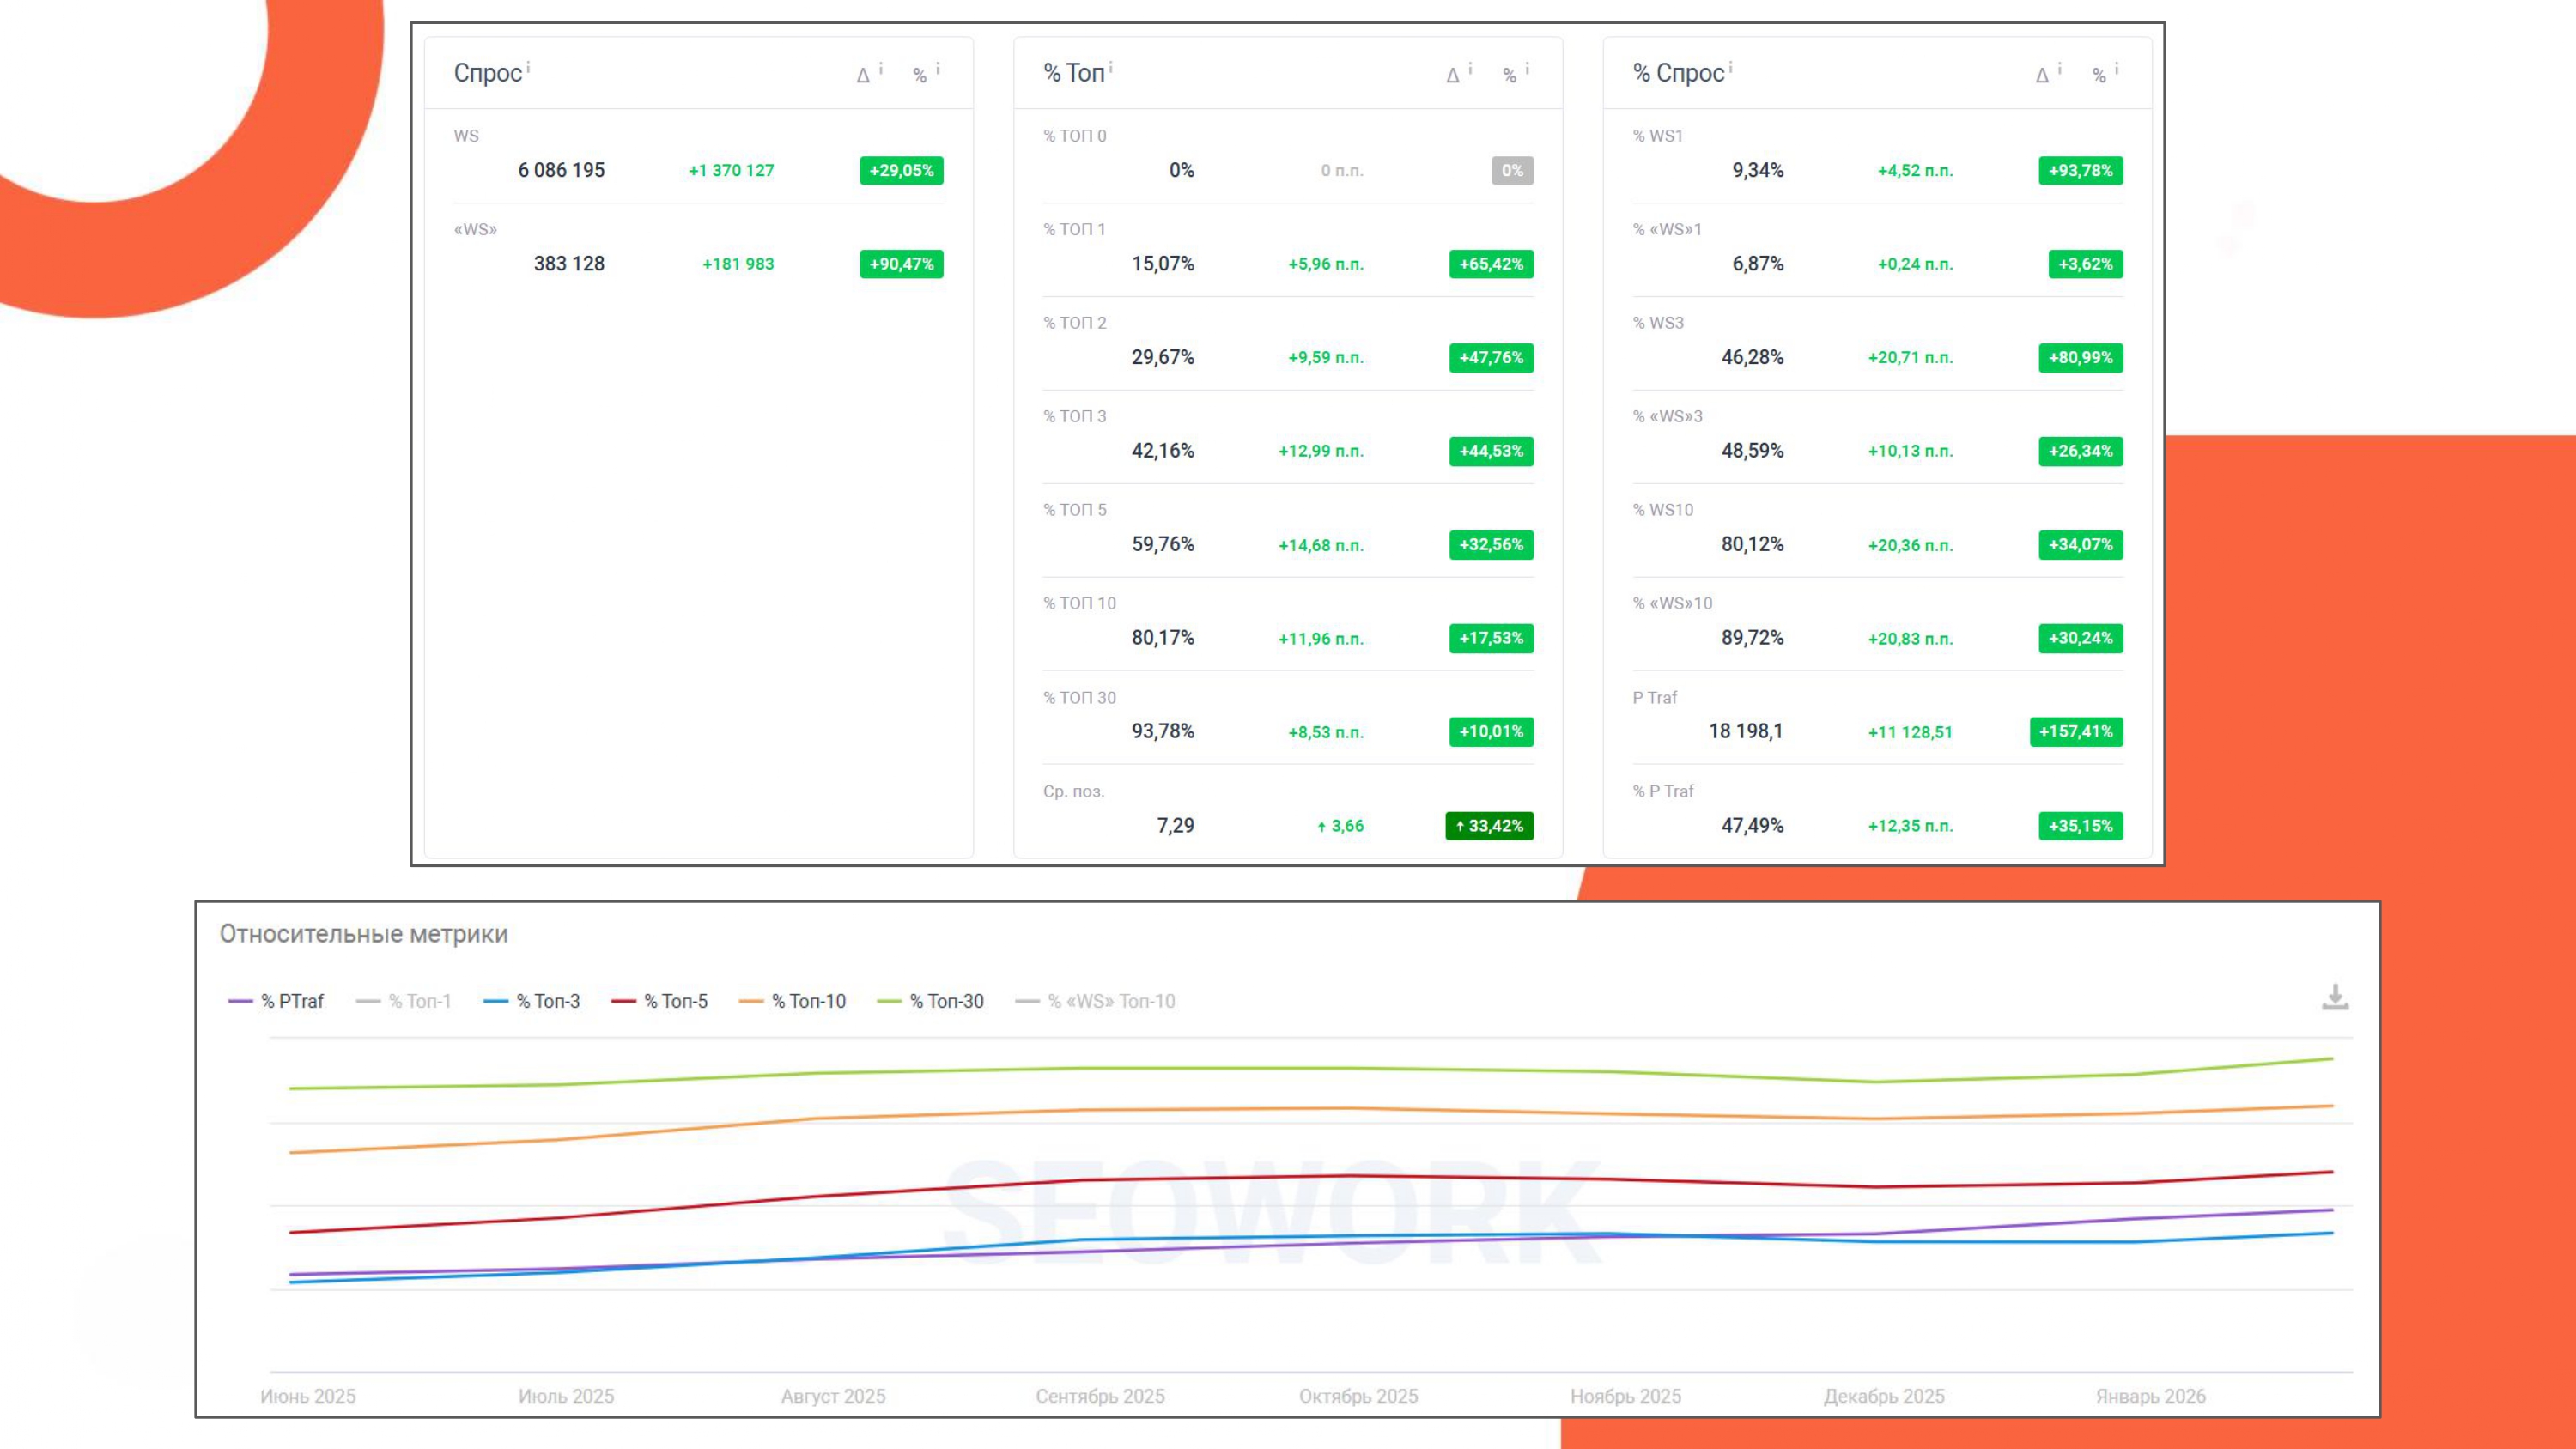Click the Сентябрь 2025 axis label
Screen dimensions: 2576x1449
1100,1396
